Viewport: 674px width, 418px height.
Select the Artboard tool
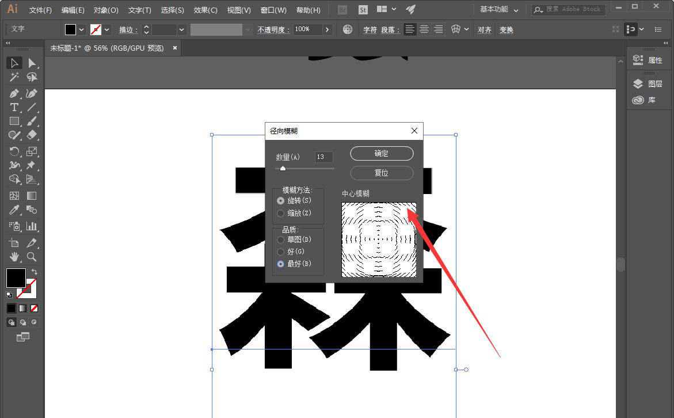14,243
